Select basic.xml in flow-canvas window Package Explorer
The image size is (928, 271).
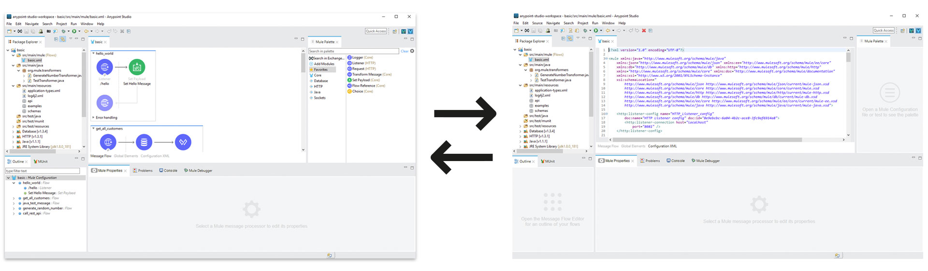pos(31,60)
